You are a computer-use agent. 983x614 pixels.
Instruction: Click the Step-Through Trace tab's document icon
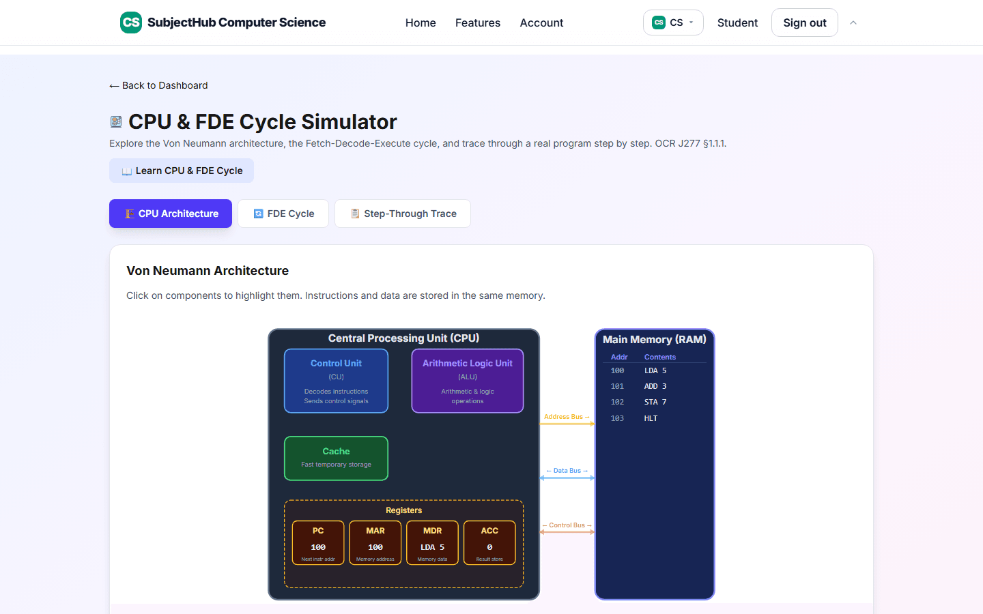(355, 214)
